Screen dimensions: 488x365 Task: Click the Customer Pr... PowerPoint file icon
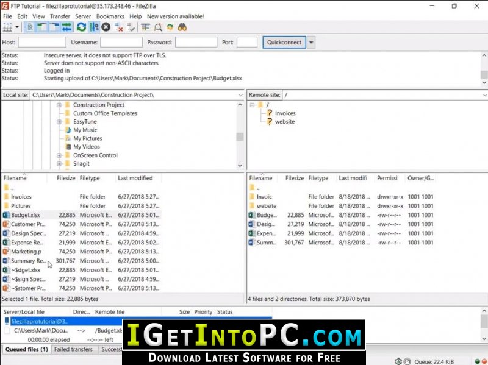6,224
